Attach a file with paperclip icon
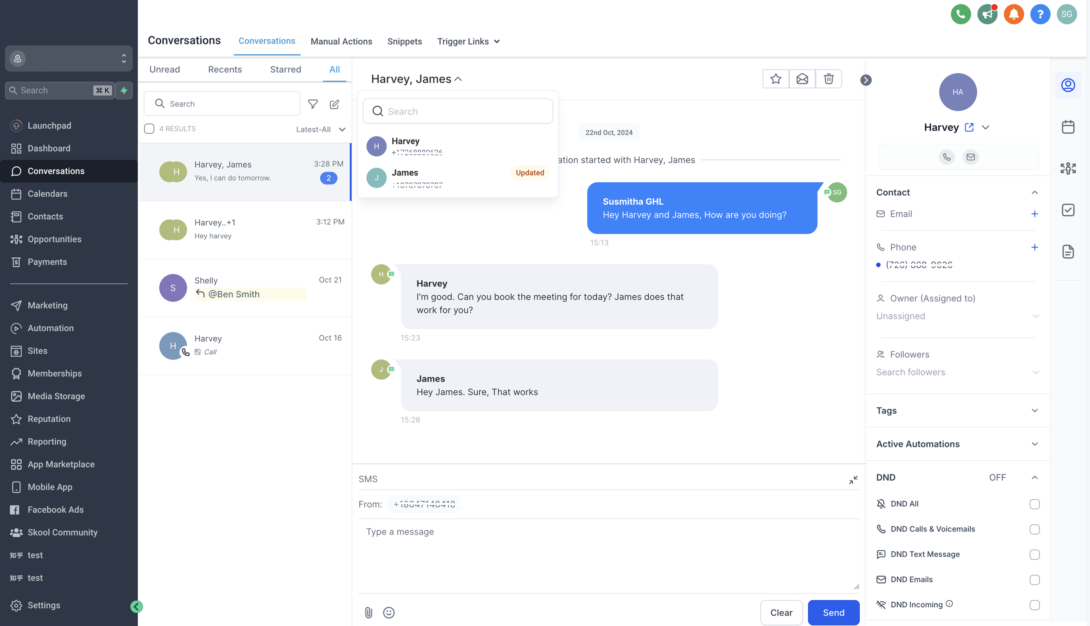This screenshot has width=1090, height=626. tap(368, 612)
